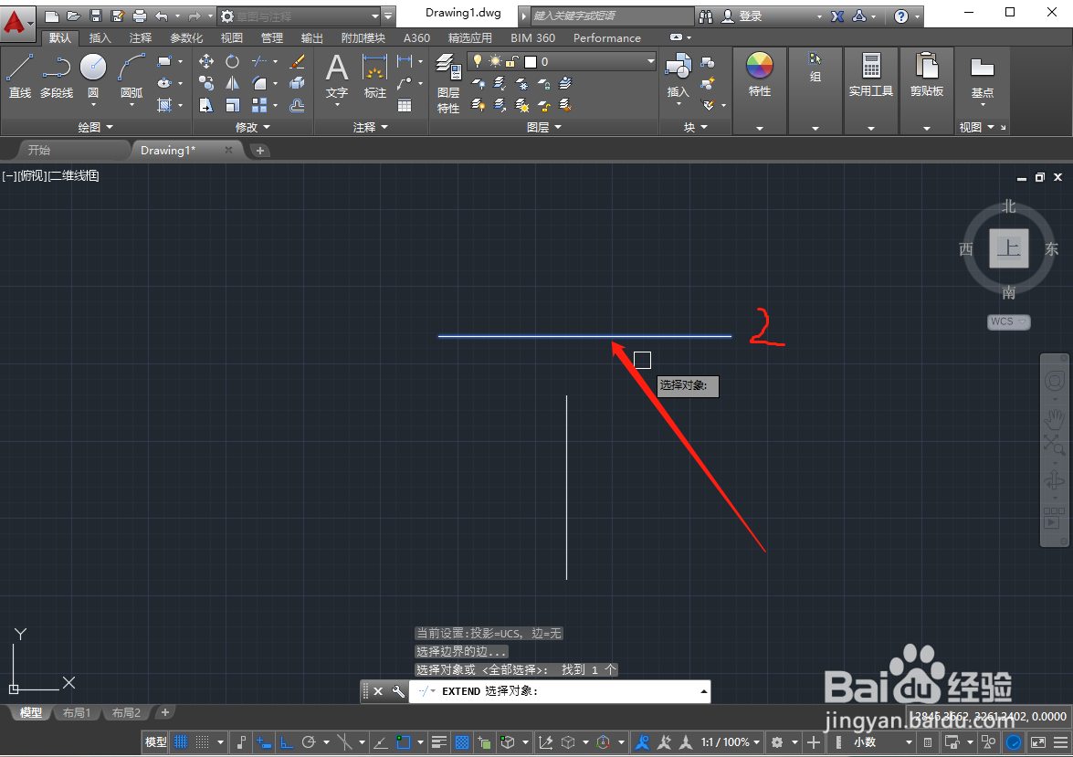Open the layer 0 dropdown list

coord(651,61)
